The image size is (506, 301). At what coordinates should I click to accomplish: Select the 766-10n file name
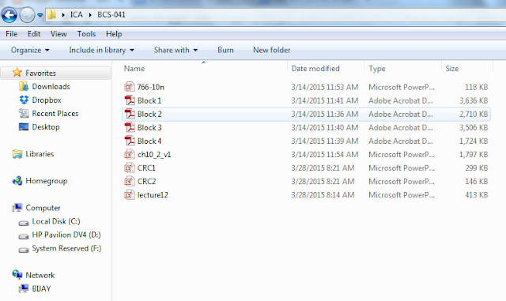click(151, 87)
